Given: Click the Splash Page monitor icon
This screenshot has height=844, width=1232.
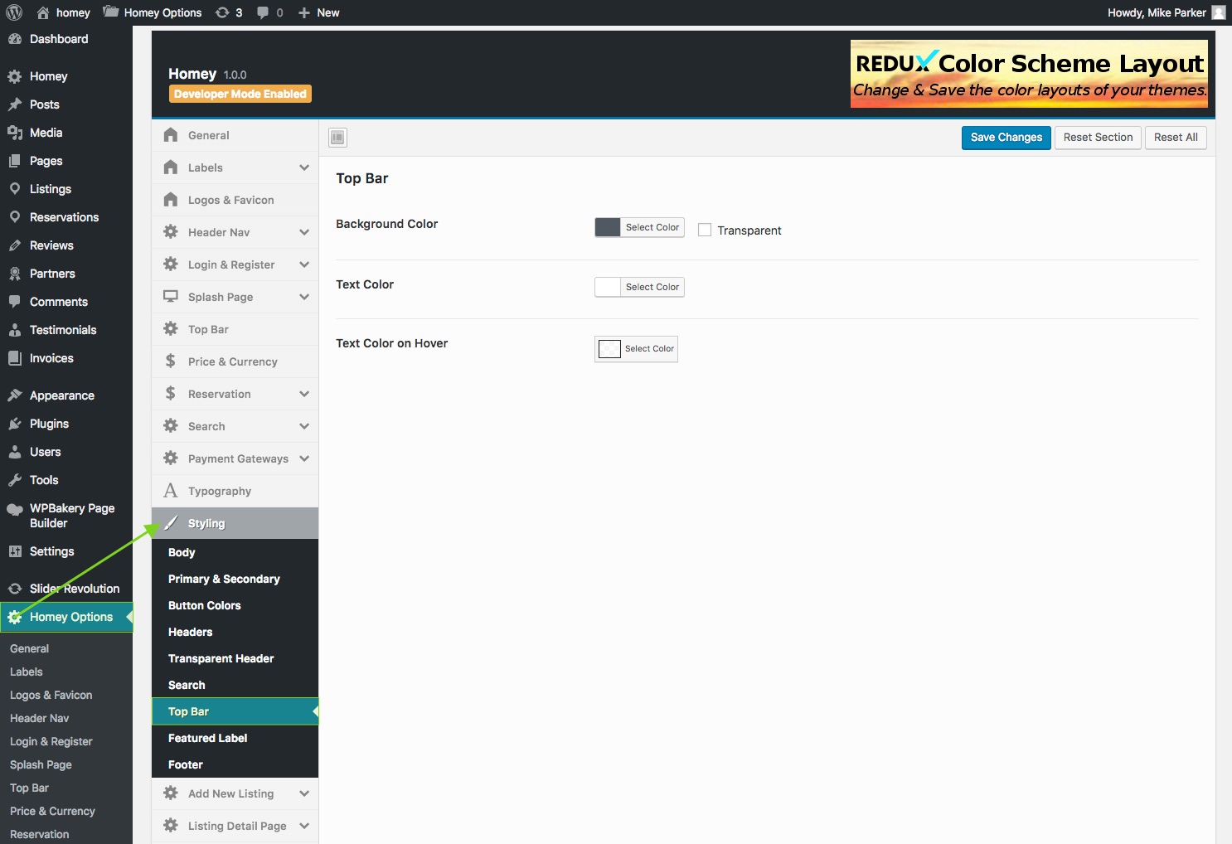Looking at the screenshot, I should pyautogui.click(x=171, y=297).
